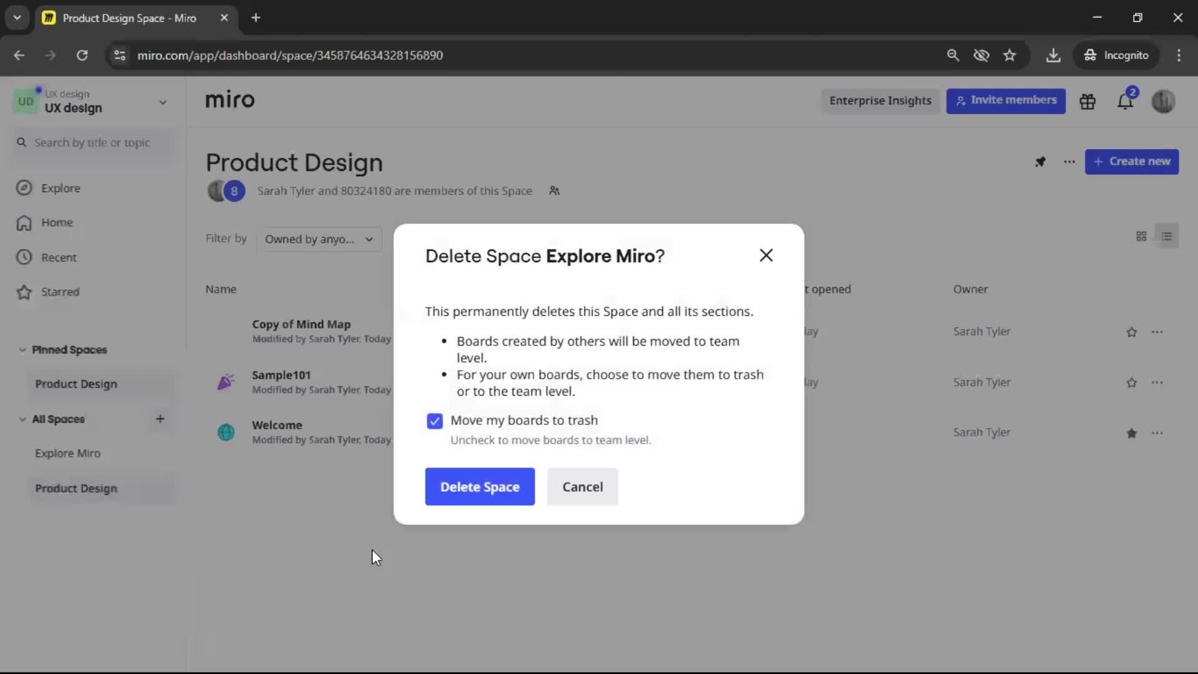This screenshot has width=1198, height=674.
Task: Reload the page in browser
Action: [82, 56]
